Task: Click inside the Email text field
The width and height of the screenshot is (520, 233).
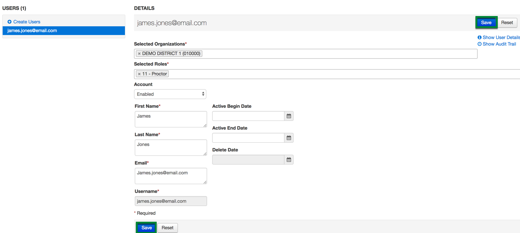Action: click(x=171, y=176)
